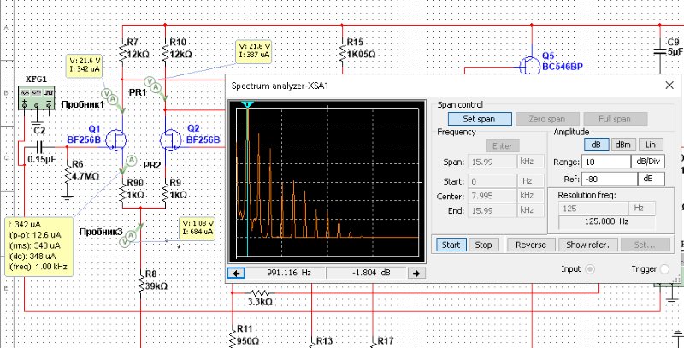The width and height of the screenshot is (684, 348).
Task: Click the amplitude Range input field
Action: (605, 162)
